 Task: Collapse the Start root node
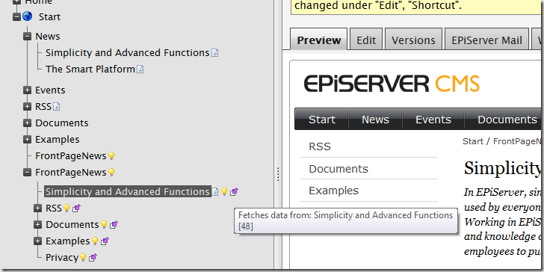pyautogui.click(x=16, y=16)
